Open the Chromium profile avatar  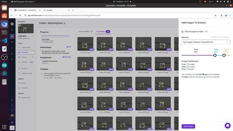226,15
